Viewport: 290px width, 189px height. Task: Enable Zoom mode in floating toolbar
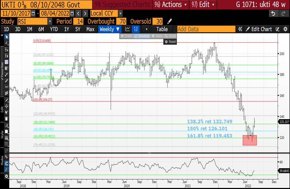[170, 36]
